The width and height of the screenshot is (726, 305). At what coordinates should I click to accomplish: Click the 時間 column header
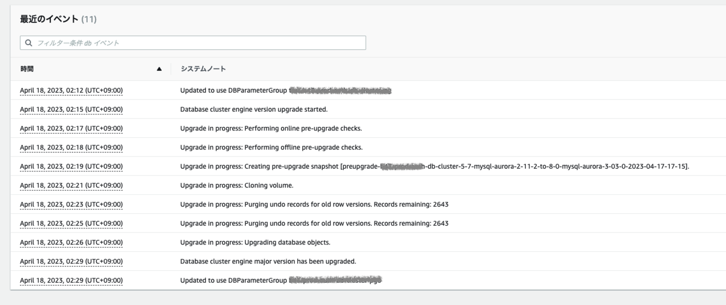[x=27, y=69]
